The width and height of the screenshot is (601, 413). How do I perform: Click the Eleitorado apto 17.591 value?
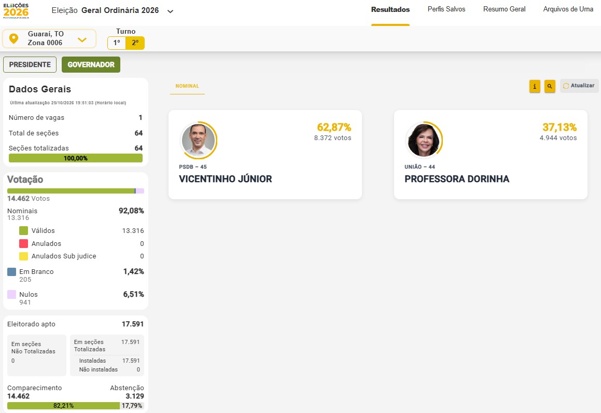pyautogui.click(x=133, y=324)
